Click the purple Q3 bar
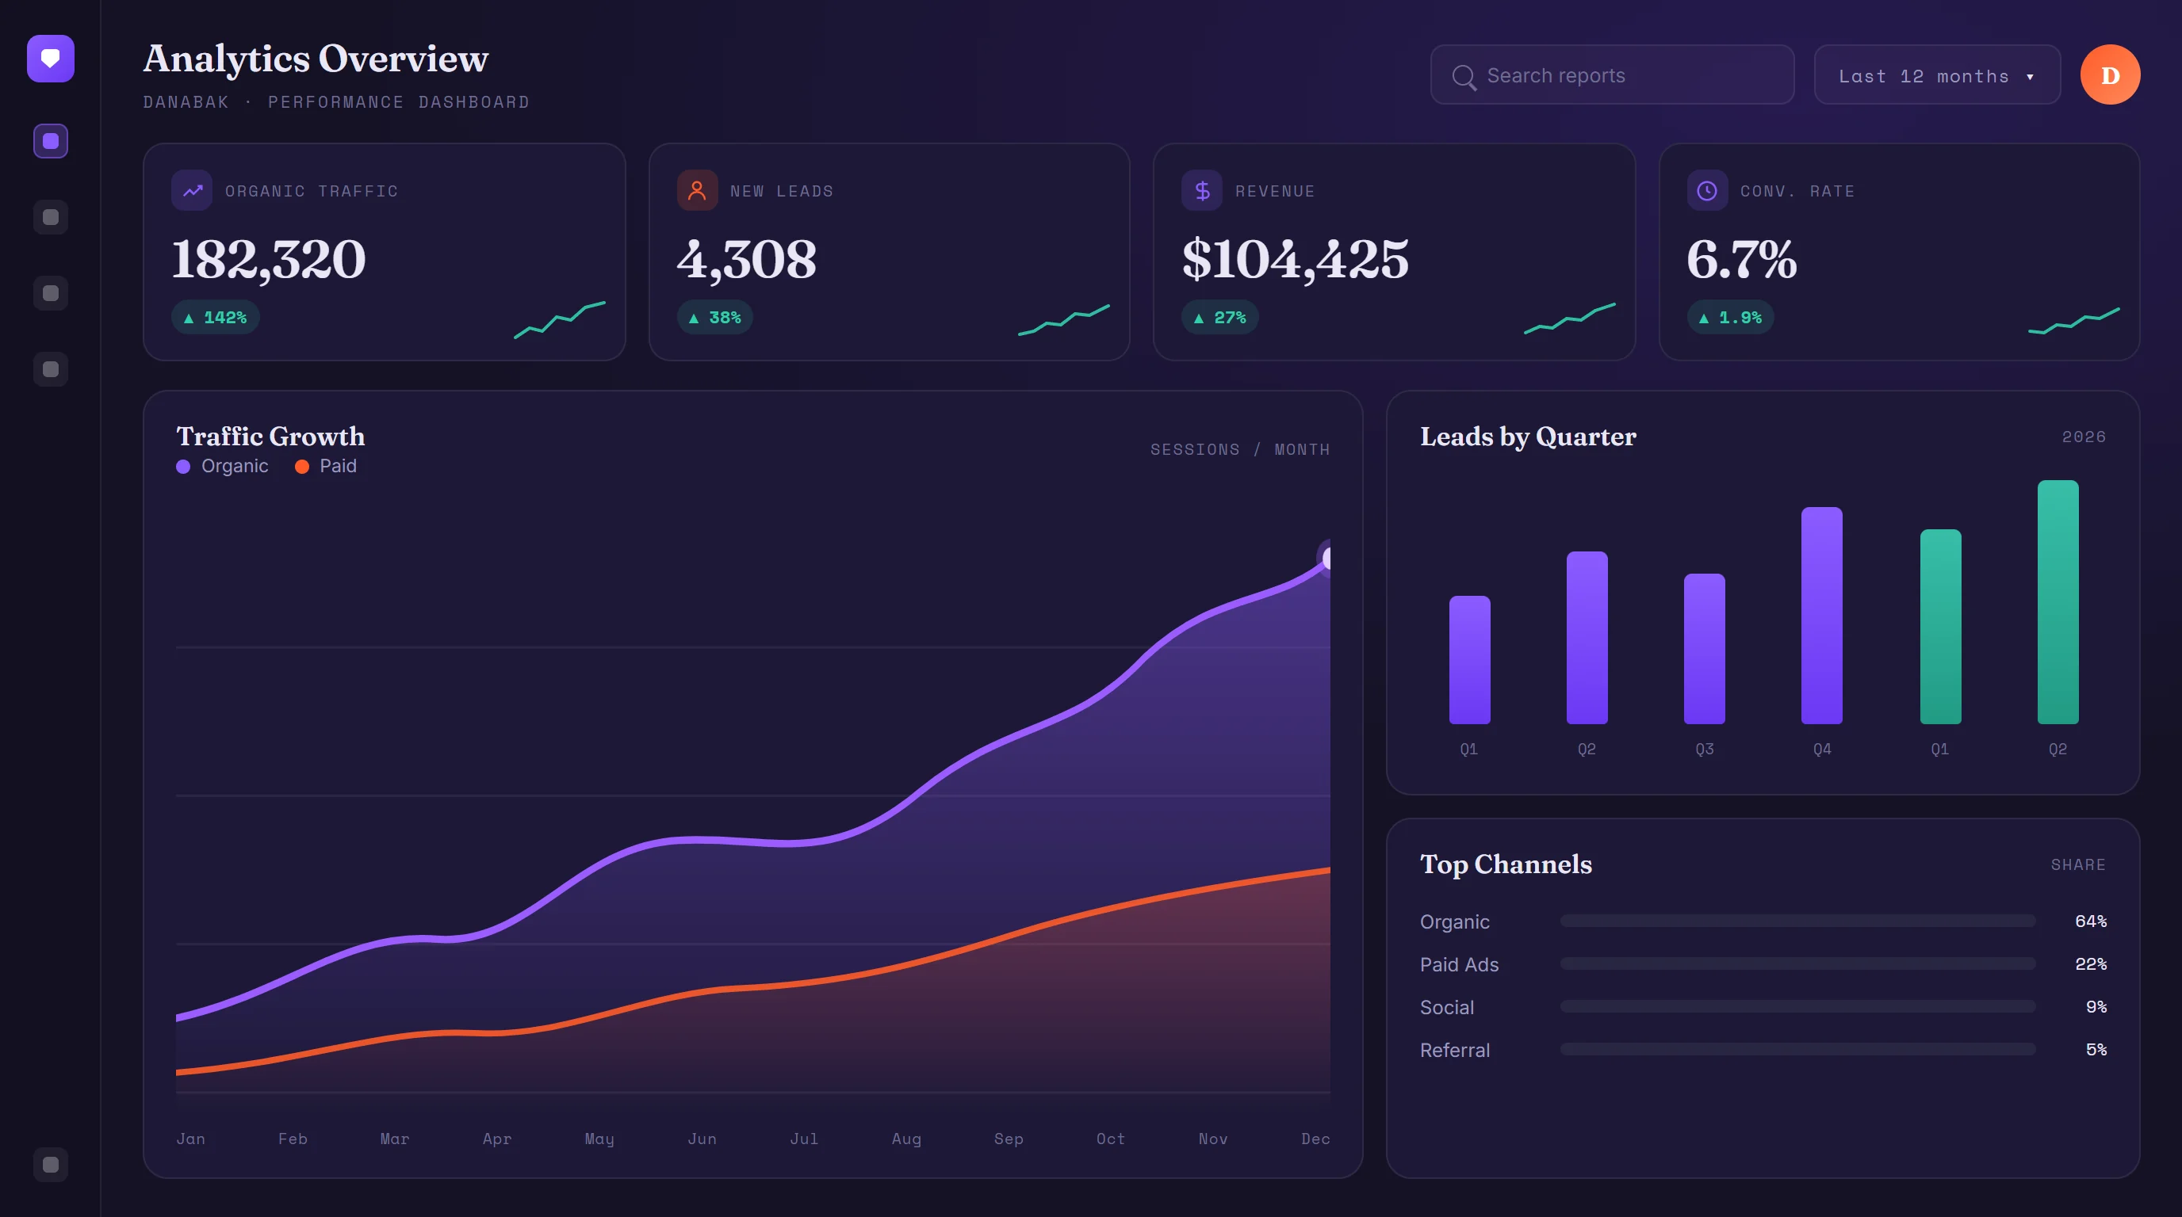 point(1704,649)
